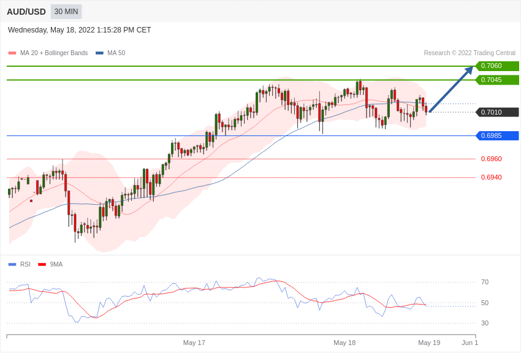Screen dimensions: 521x353
Task: Click 'Research © 2022 Trading Central' text
Action: coord(470,53)
